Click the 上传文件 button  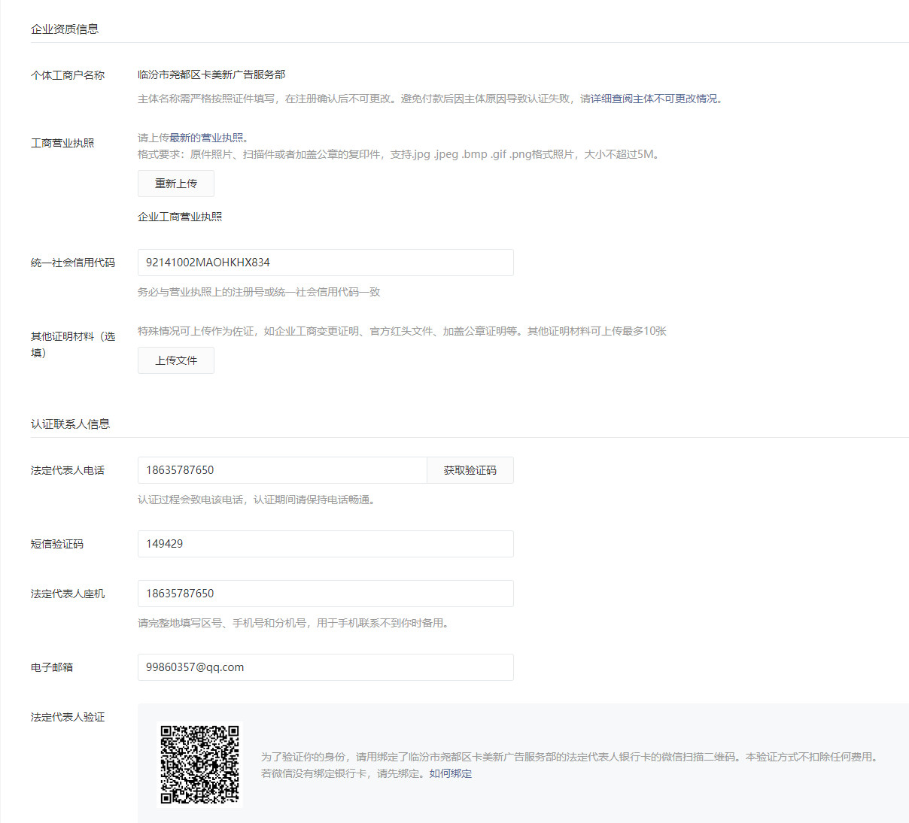click(176, 360)
